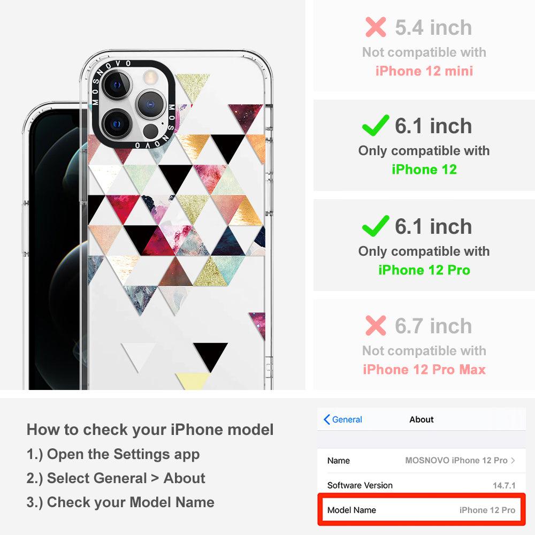Open the Software Version row

(421, 485)
